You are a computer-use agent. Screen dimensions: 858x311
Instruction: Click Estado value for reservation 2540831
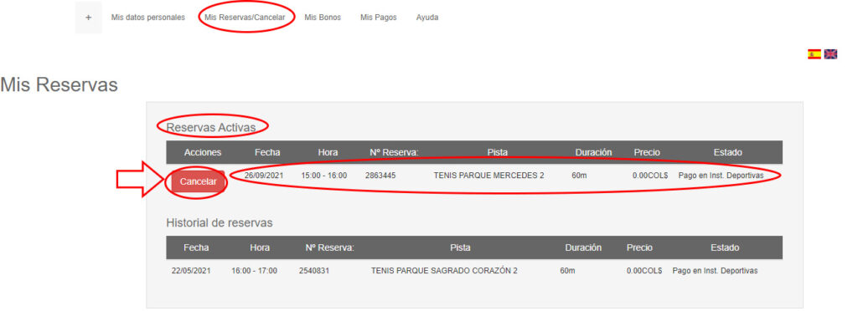coord(715,271)
